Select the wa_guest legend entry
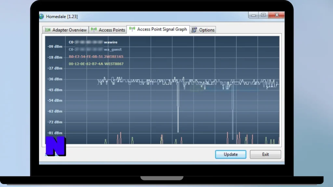Screen dimensions: 333x187 tap(95, 49)
